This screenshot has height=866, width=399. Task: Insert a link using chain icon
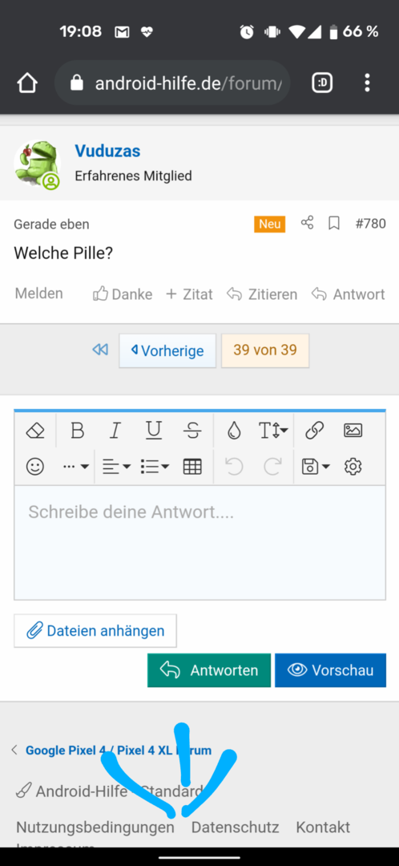(x=314, y=431)
